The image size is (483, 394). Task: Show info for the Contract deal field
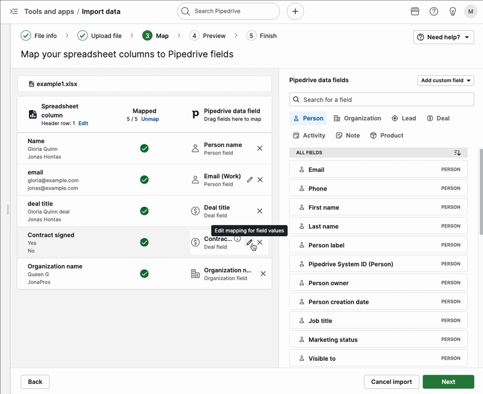(x=237, y=239)
